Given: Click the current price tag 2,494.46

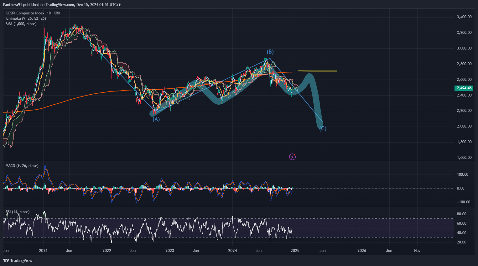Looking at the screenshot, I should click(464, 88).
